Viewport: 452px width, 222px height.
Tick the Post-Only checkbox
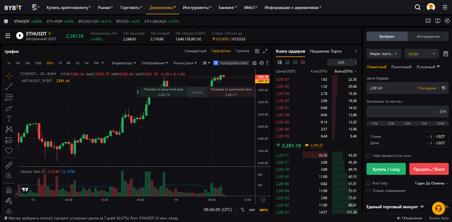368,183
